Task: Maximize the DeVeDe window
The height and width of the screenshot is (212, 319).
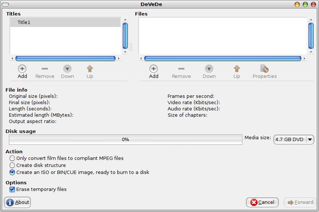Action: [x=305, y=4]
